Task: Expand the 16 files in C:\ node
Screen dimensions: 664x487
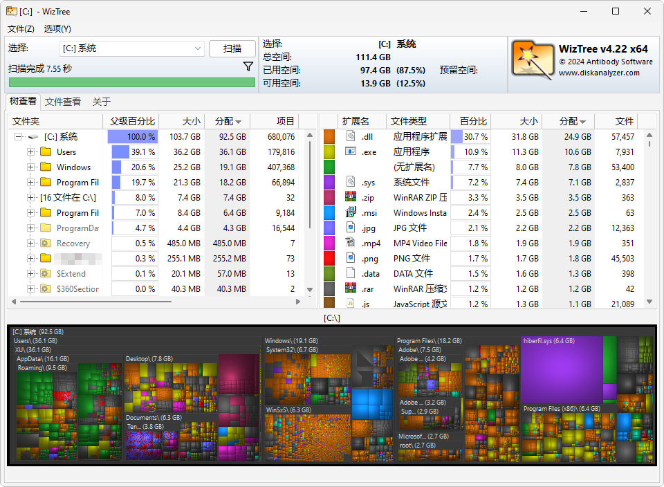Action: [30, 197]
